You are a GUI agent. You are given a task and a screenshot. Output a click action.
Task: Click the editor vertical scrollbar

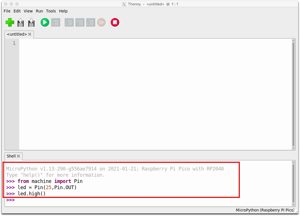point(293,94)
